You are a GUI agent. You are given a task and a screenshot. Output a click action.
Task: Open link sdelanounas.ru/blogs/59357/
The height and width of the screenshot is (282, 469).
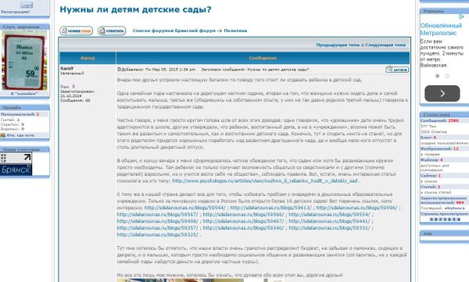[157, 228]
